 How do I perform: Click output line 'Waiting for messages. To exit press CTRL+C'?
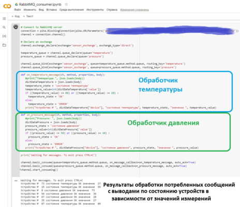(x=52, y=181)
